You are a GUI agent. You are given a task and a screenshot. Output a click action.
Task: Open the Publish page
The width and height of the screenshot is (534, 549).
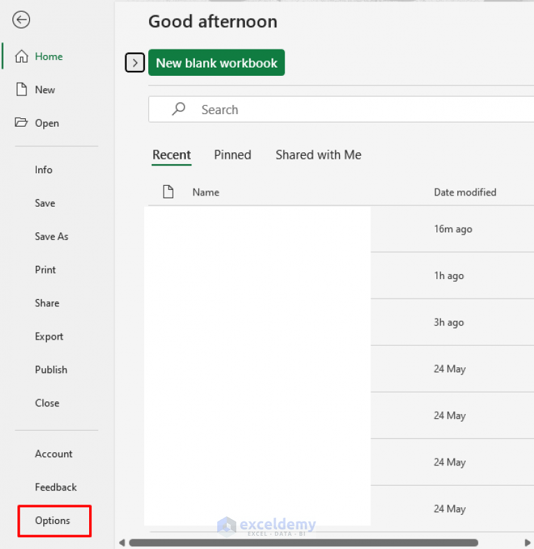click(x=51, y=369)
